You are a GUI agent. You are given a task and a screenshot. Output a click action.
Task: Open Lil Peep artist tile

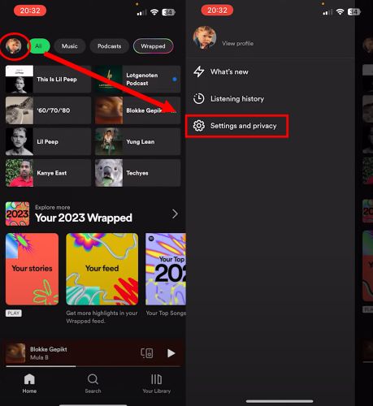48,141
